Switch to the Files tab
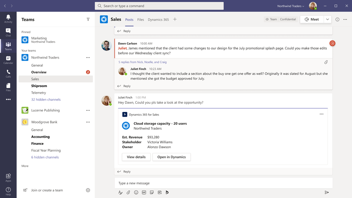Viewport: 352px width, 198px height. coord(140,20)
